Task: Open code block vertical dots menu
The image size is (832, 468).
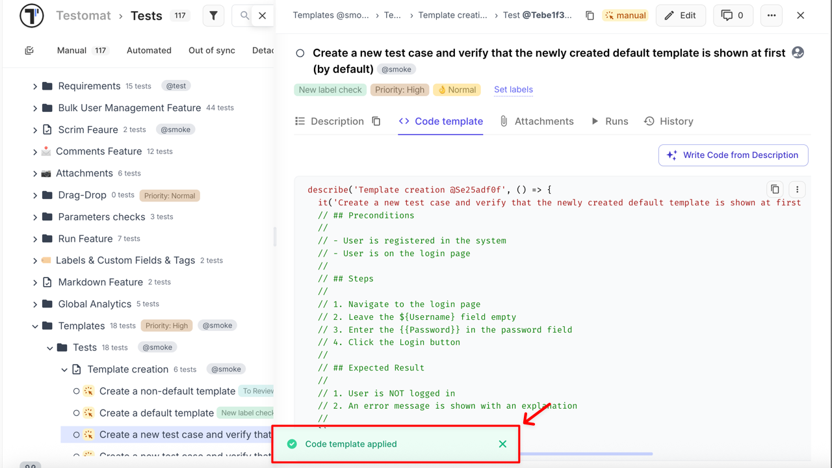Action: [797, 189]
